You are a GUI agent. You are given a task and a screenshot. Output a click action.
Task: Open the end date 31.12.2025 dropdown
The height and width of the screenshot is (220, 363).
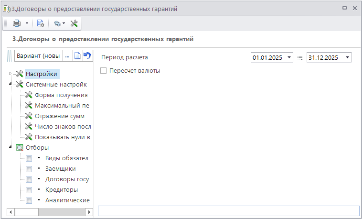346,57
